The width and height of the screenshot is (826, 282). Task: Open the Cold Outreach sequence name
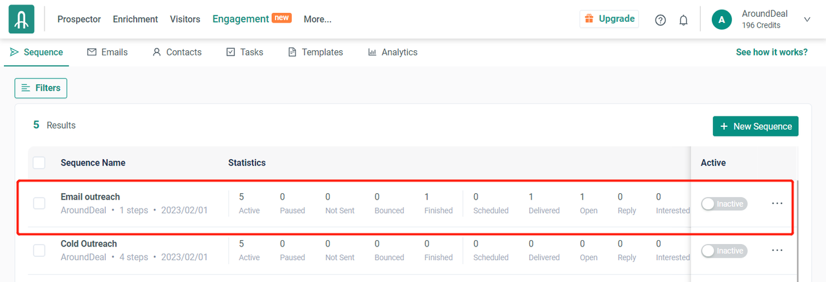point(89,244)
